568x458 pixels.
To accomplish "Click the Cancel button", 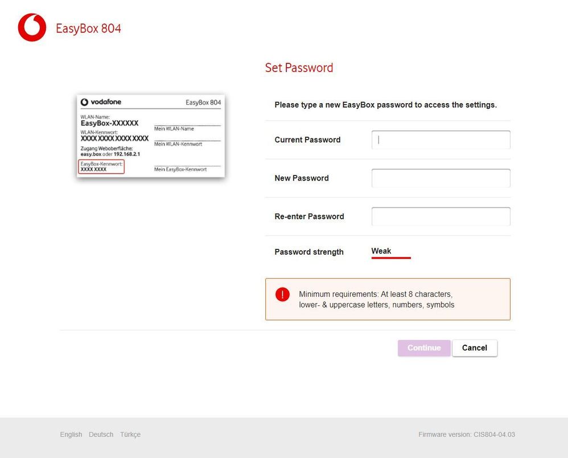I will point(475,348).
